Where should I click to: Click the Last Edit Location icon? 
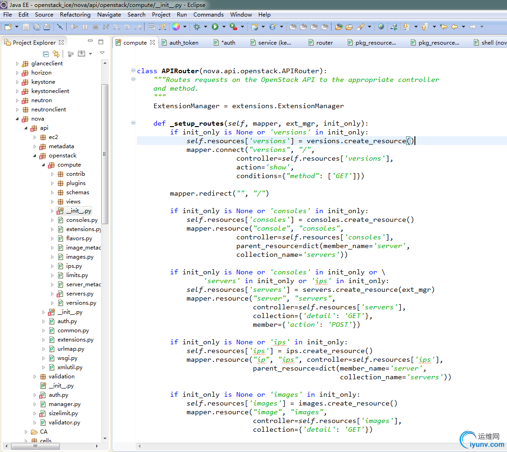(x=443, y=27)
